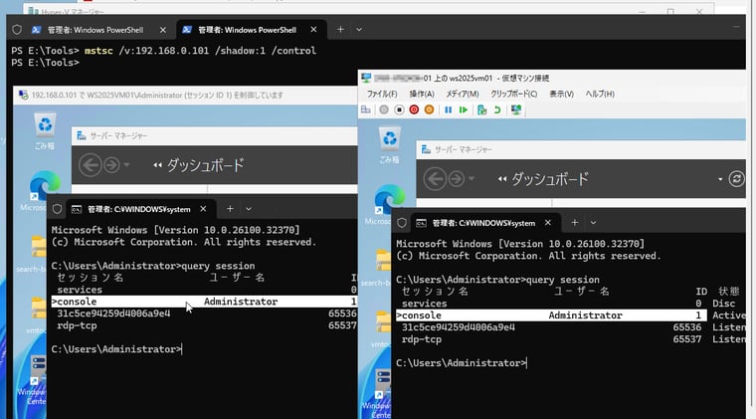The image size is (756, 419).
Task: Click the orange Save state VM icon
Action: pyautogui.click(x=430, y=109)
